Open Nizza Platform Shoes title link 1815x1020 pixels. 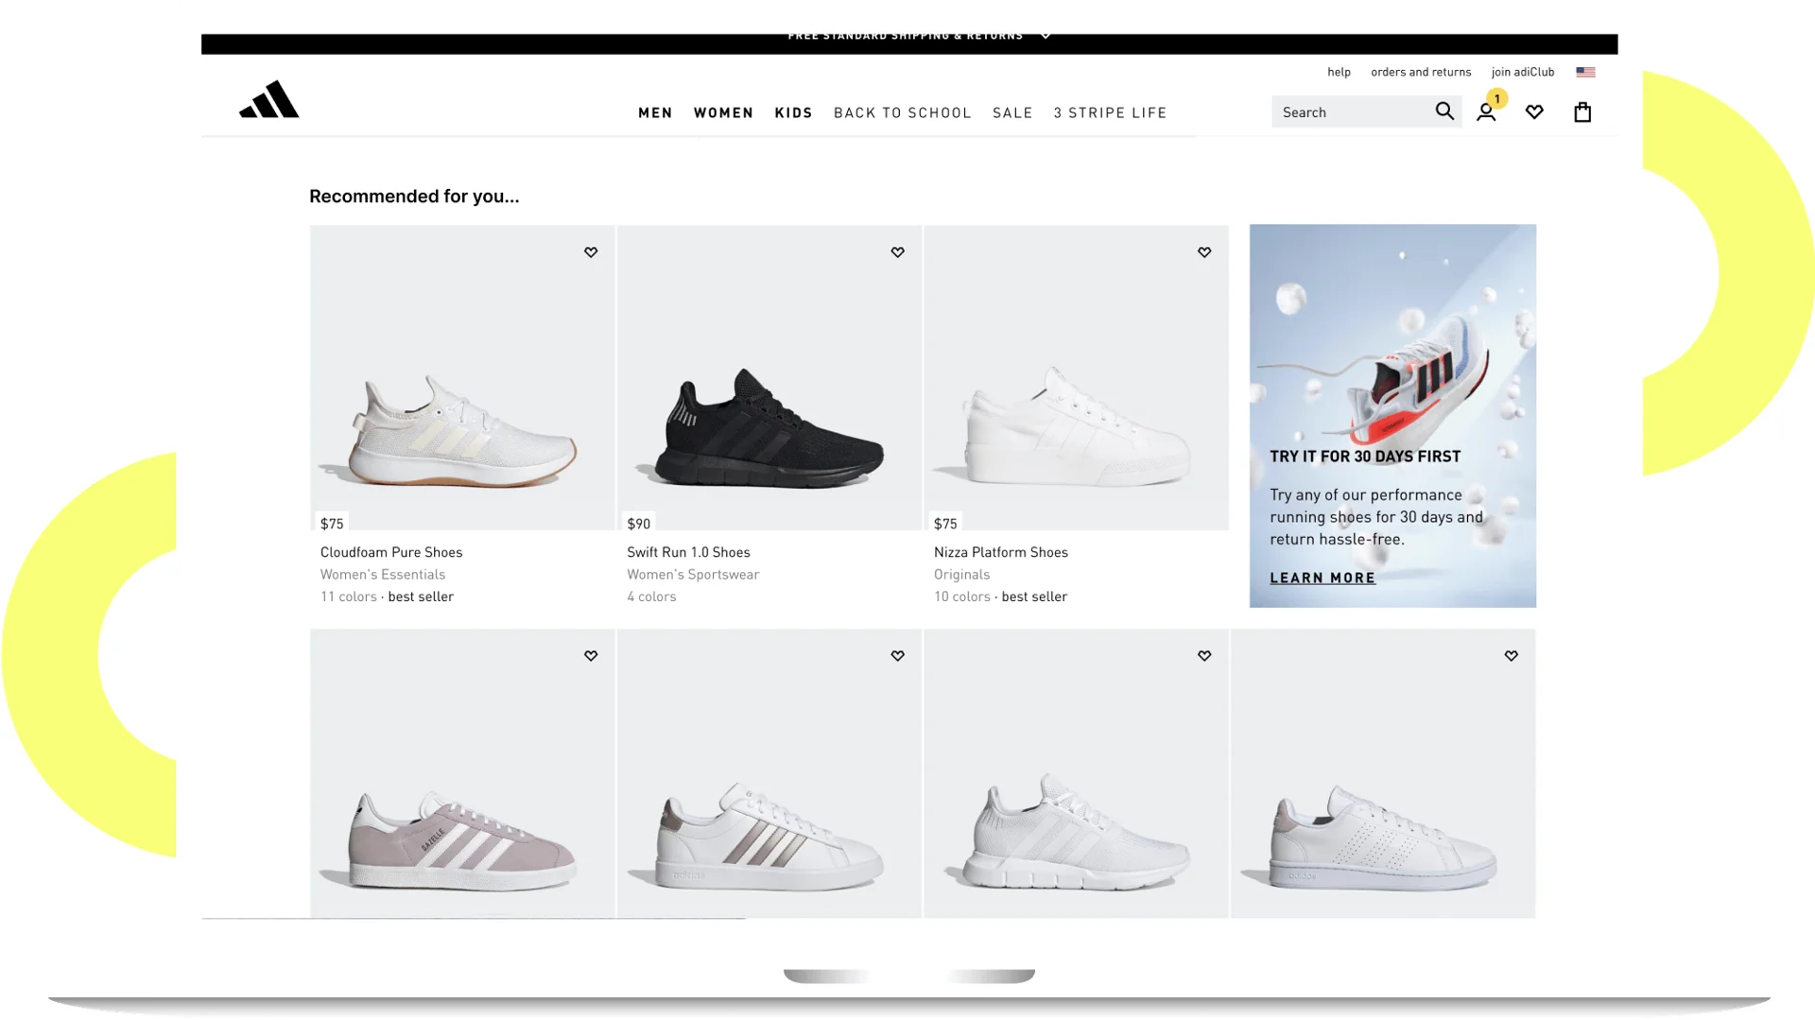pos(1000,552)
